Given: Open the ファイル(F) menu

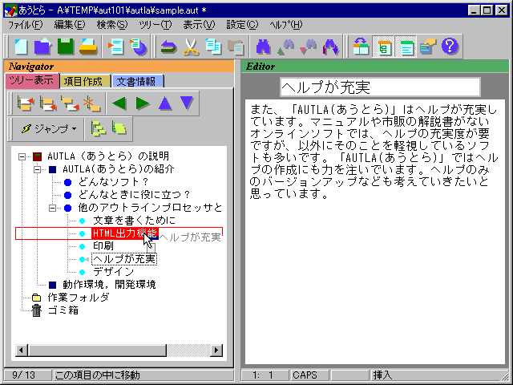Looking at the screenshot, I should 25,25.
